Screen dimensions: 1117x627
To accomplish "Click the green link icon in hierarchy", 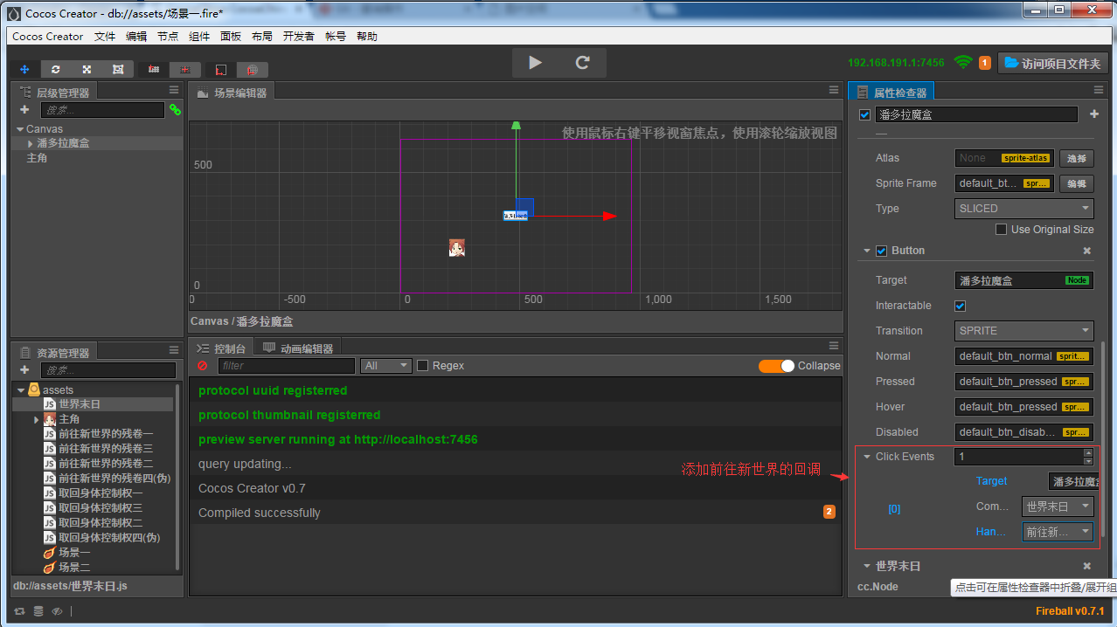I will (175, 110).
